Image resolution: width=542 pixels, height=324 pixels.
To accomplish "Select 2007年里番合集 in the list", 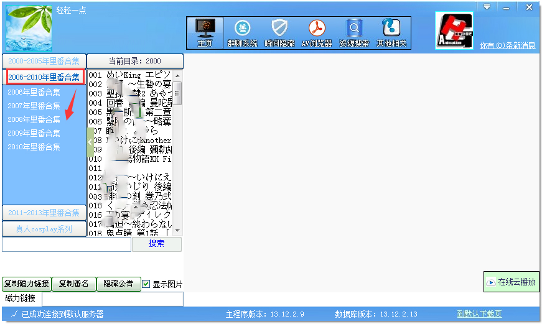I will (34, 106).
